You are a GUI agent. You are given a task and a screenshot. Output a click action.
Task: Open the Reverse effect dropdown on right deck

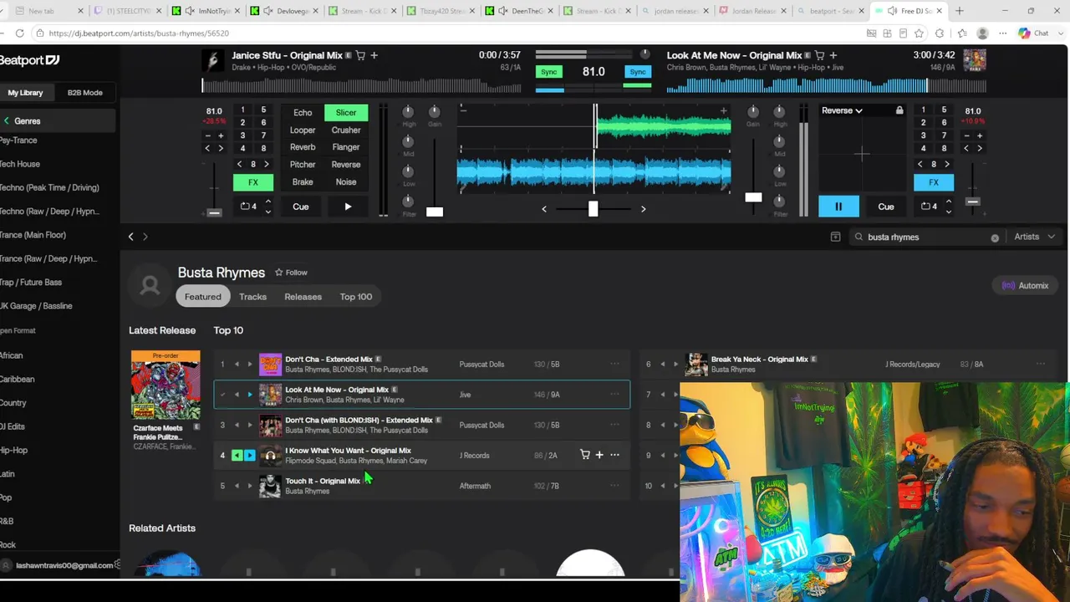(842, 110)
